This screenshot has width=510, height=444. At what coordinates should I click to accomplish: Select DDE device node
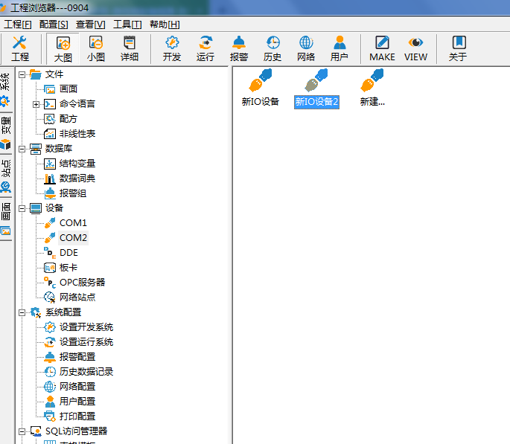[68, 253]
